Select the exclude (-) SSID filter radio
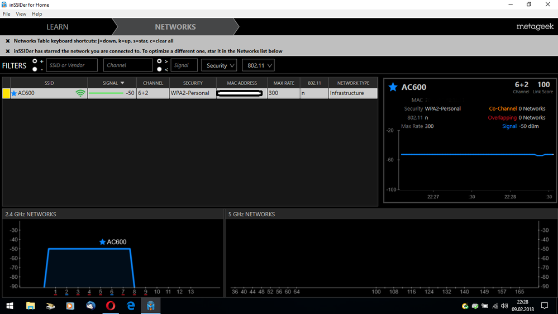This screenshot has height=314, width=558. [35, 69]
